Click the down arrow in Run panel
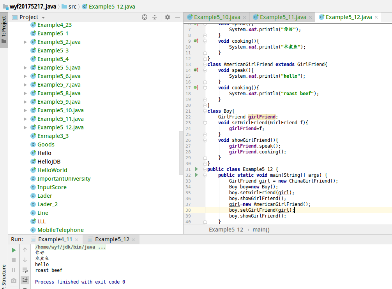The height and width of the screenshot is (289, 392). point(25,260)
